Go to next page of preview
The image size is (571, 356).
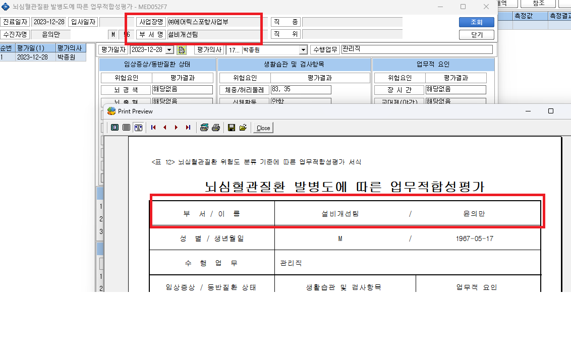(176, 128)
